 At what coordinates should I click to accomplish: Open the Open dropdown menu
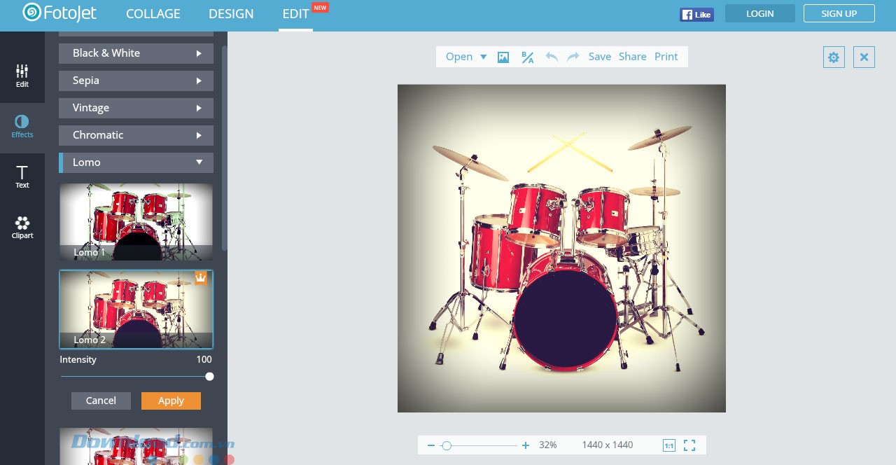coord(466,57)
